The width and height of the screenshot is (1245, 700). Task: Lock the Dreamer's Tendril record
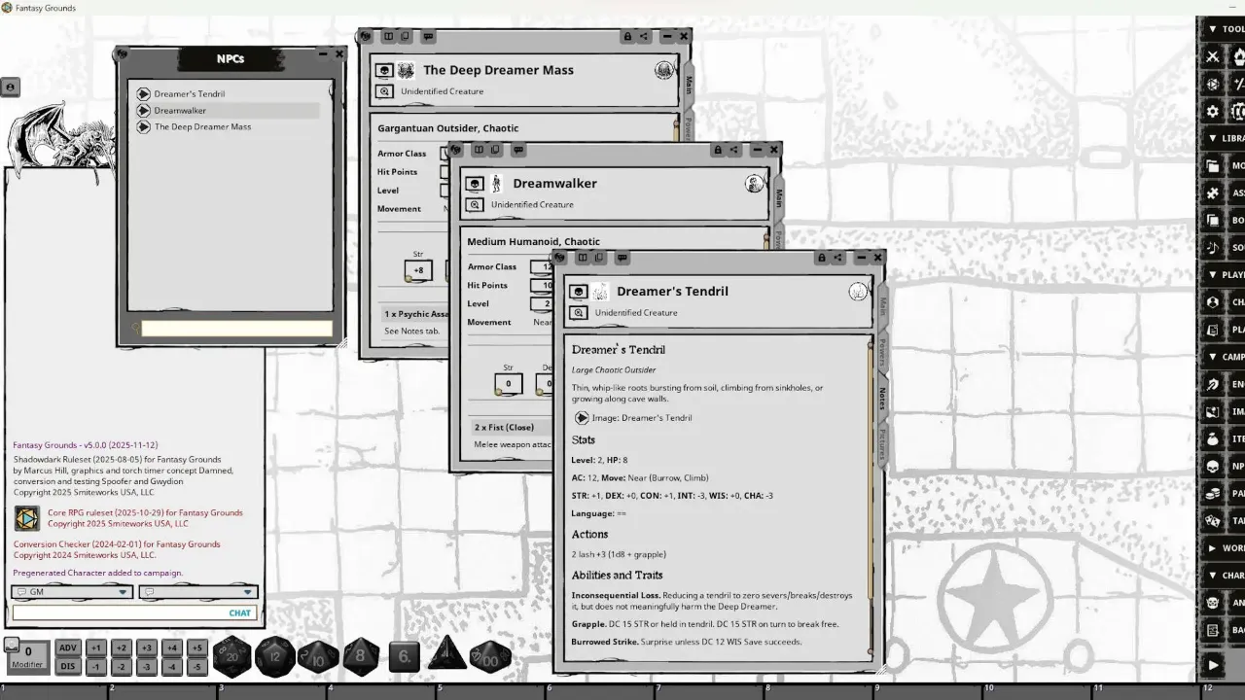(x=822, y=258)
